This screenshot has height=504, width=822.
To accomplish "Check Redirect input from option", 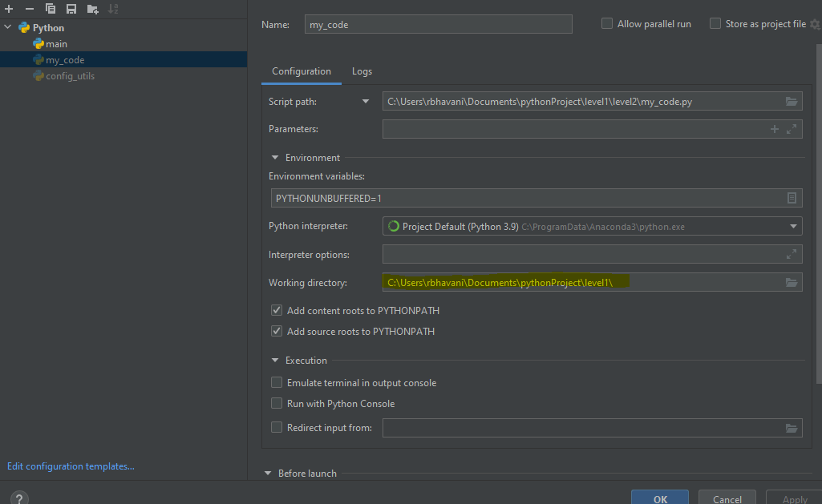I will coord(276,428).
